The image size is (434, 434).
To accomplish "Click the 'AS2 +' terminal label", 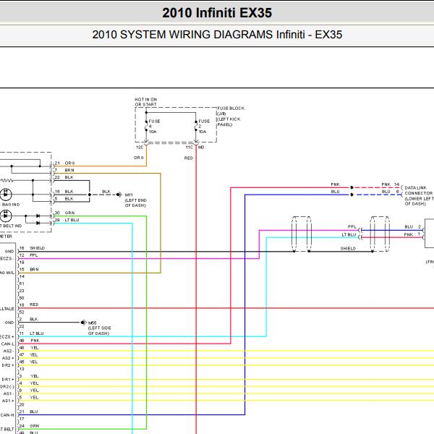I will click(x=8, y=358).
